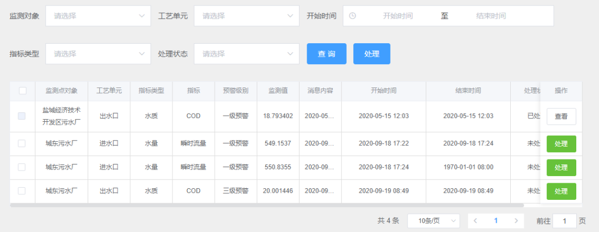The image size is (599, 232).
Task: Open the 10条/页 page size selector
Action: click(x=433, y=221)
